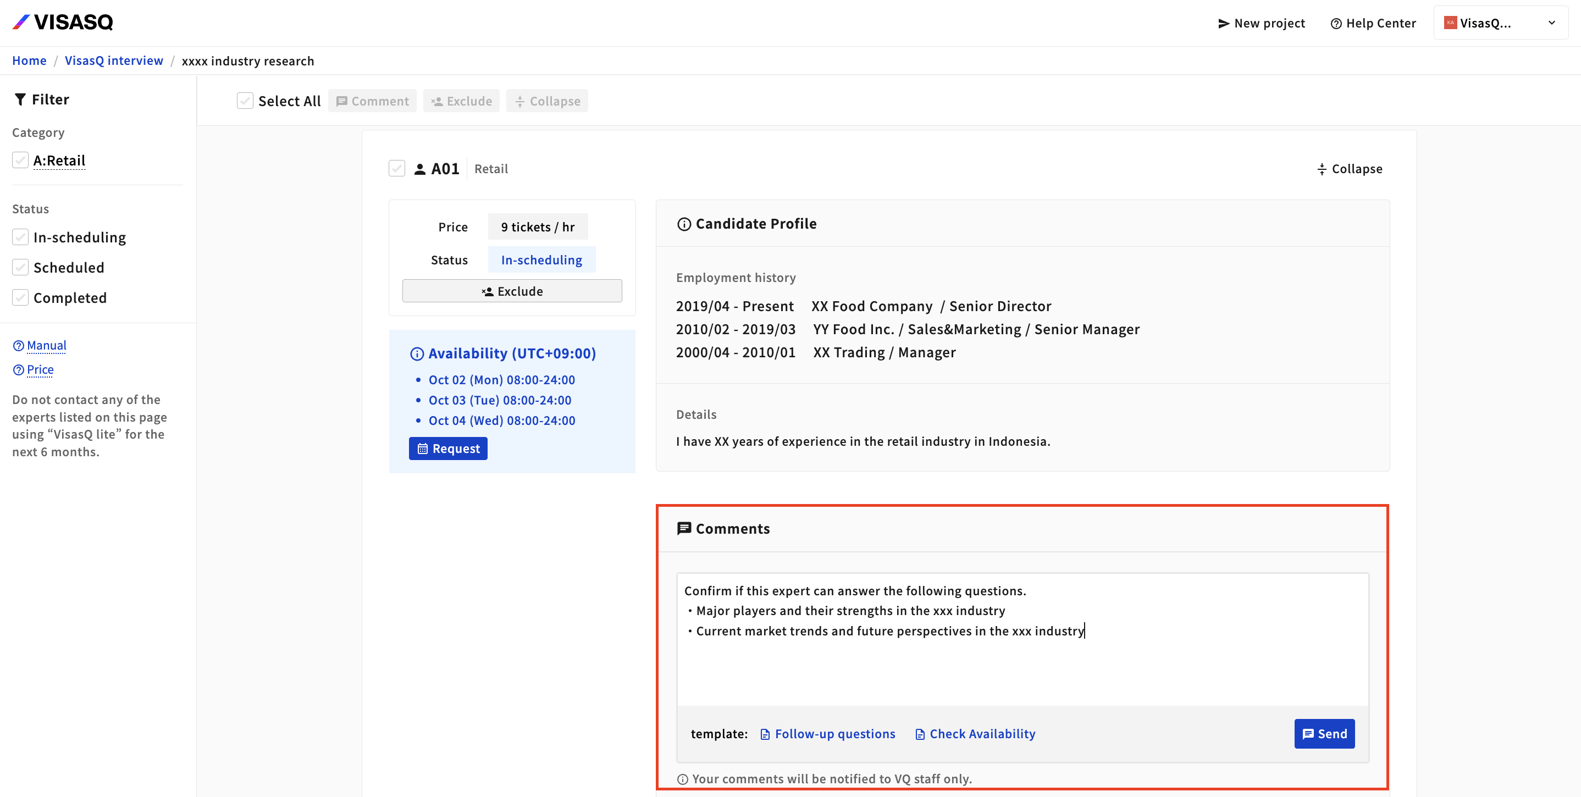The image size is (1581, 797).
Task: Open the VisasQ account dropdown
Action: [x=1500, y=23]
